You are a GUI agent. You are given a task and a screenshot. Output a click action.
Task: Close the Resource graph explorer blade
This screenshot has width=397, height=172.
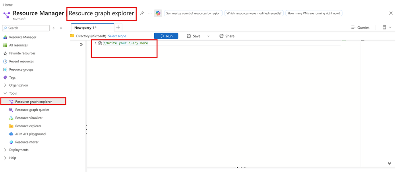pos(391,13)
